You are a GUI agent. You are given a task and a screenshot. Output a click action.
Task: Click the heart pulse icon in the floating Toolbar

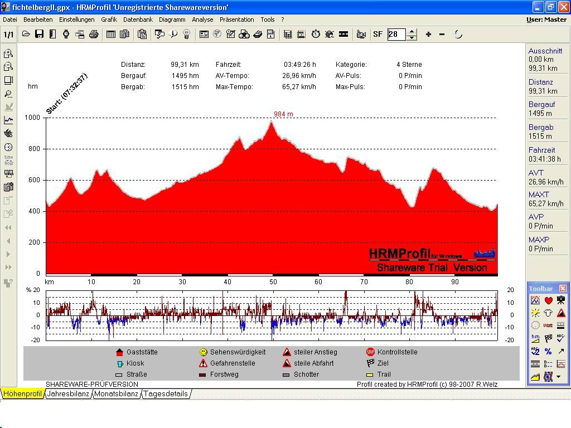[548, 300]
